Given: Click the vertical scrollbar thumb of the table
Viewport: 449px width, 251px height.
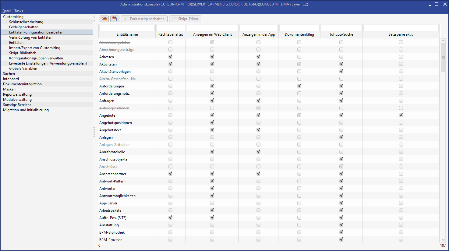Looking at the screenshot, I should tap(443, 57).
